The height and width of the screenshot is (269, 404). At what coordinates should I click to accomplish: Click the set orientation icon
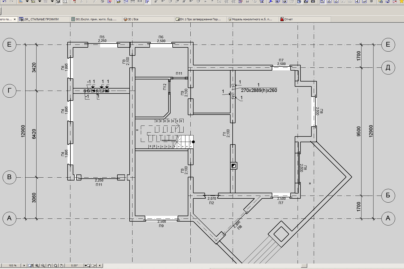pos(62,266)
